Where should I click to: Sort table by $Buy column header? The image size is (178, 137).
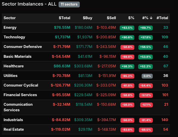87,18
